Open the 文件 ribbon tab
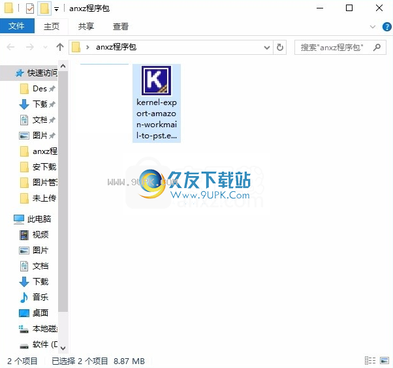The width and height of the screenshot is (393, 368). click(17, 26)
